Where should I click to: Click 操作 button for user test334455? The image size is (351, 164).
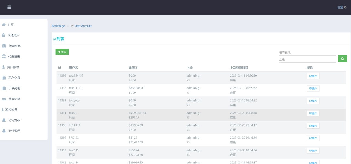313,76
